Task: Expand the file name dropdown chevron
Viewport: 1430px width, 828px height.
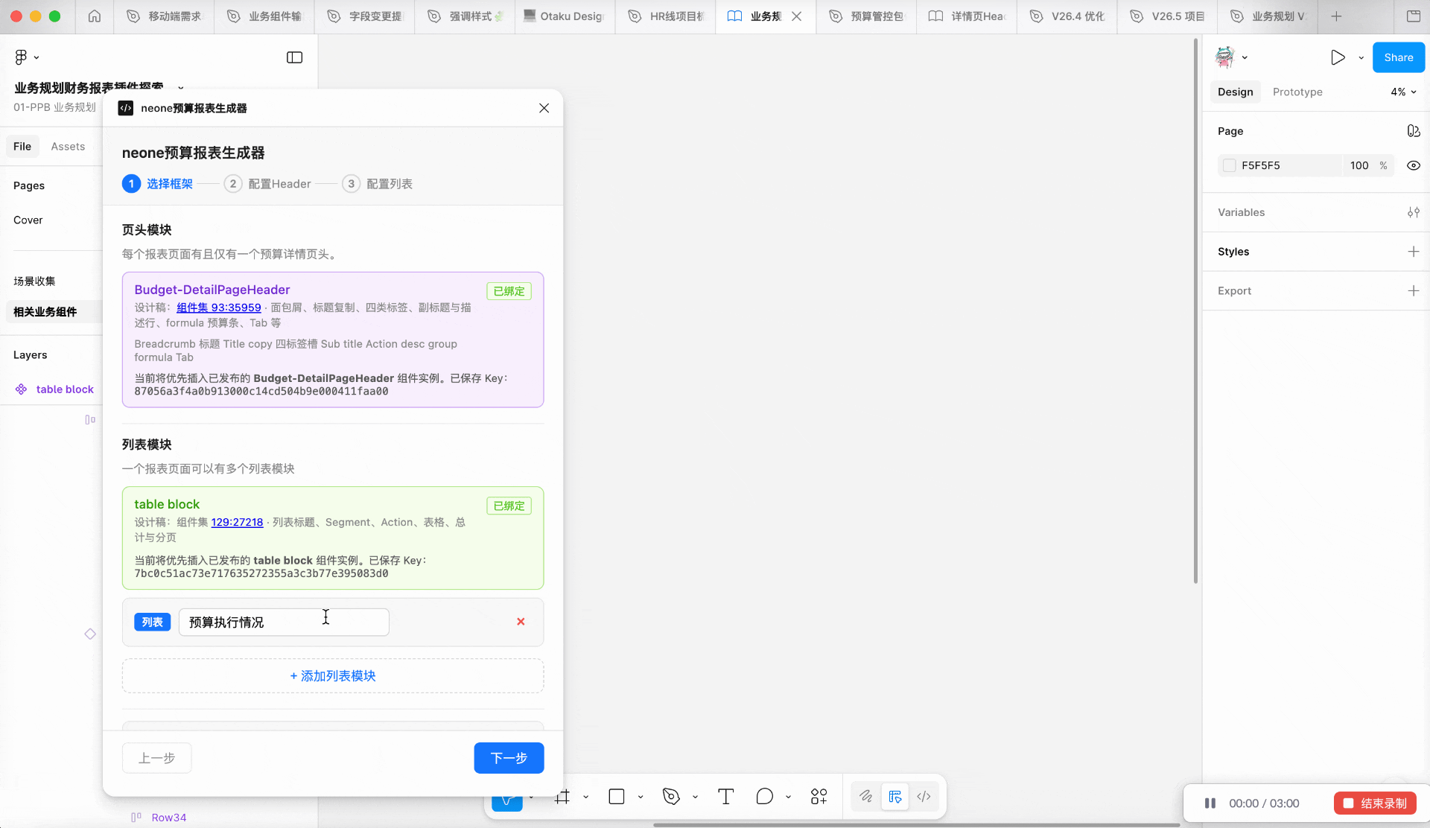Action: (180, 88)
